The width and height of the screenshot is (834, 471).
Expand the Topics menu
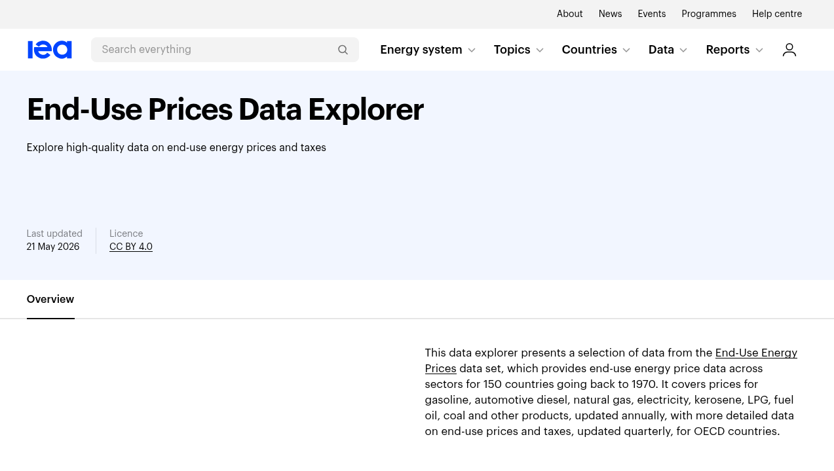click(519, 50)
